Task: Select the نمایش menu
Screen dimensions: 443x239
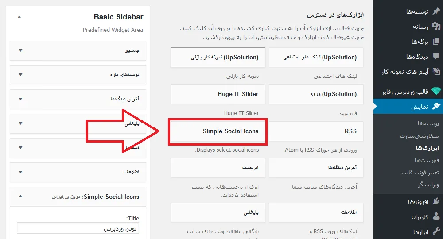Action: 408,106
